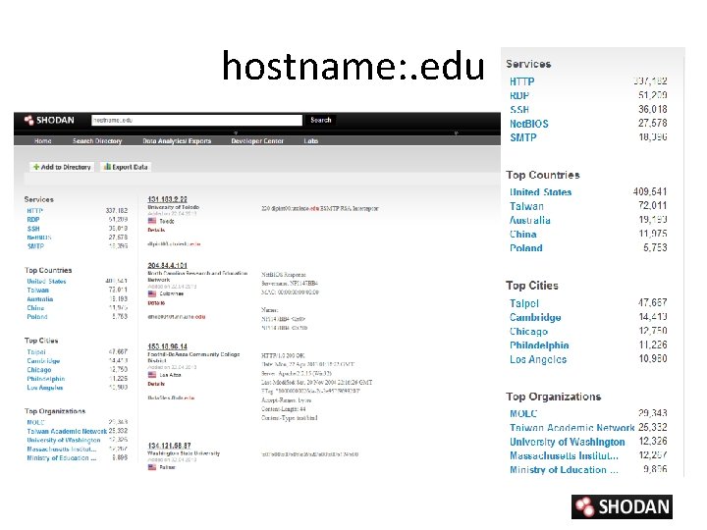
Task: Click the US flag icon beside Toledo
Action: (x=152, y=221)
